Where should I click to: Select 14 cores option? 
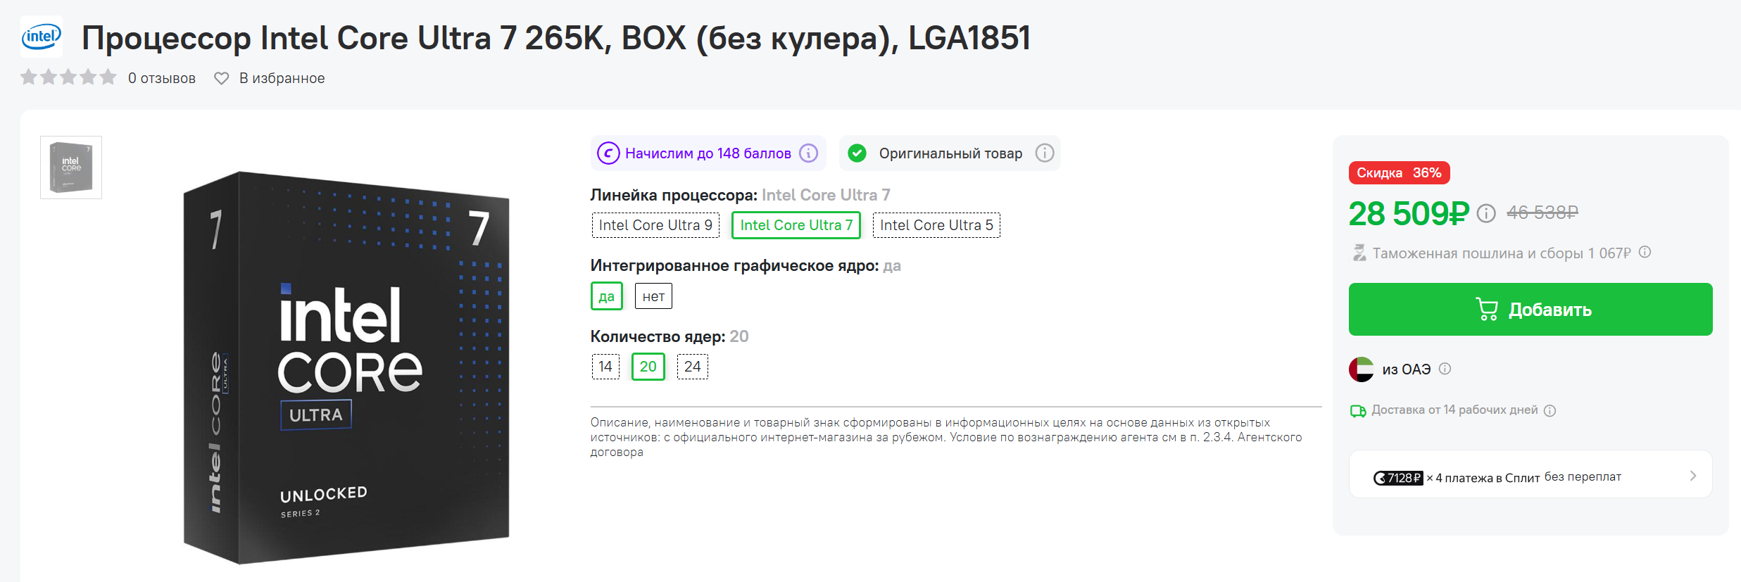[605, 367]
